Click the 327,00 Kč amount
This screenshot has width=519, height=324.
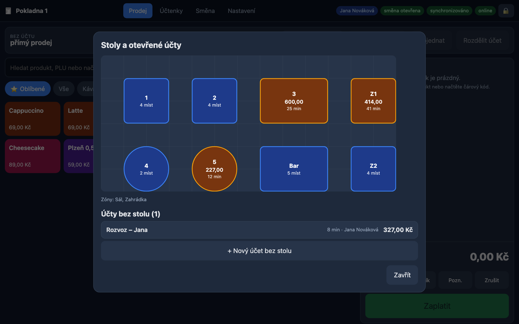tap(398, 230)
